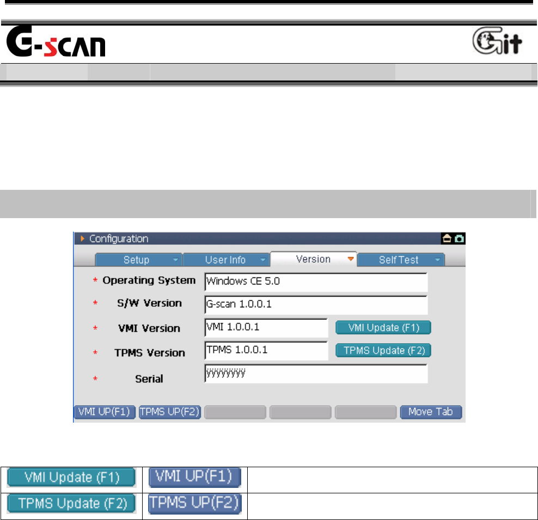Click the VMI UP(F1) image in table

coord(194,477)
